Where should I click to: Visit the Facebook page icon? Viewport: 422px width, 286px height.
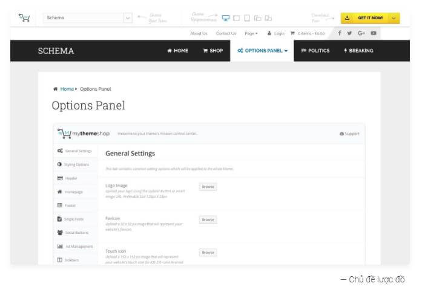point(340,33)
